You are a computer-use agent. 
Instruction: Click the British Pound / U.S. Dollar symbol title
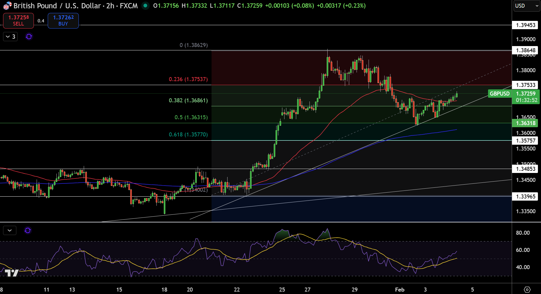click(57, 6)
